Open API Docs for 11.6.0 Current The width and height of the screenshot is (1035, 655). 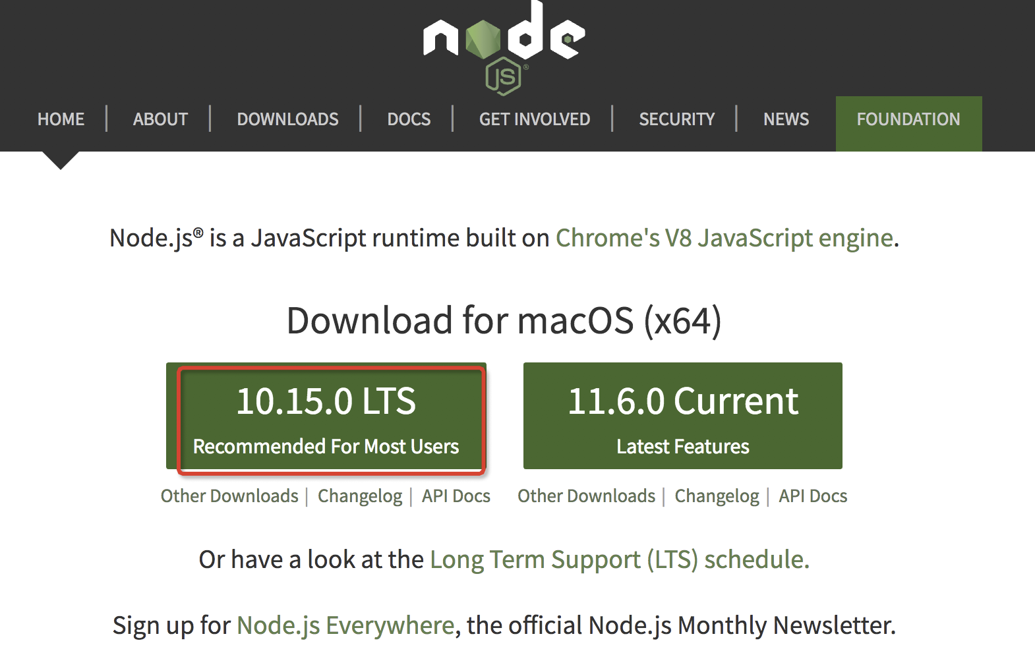pos(813,496)
